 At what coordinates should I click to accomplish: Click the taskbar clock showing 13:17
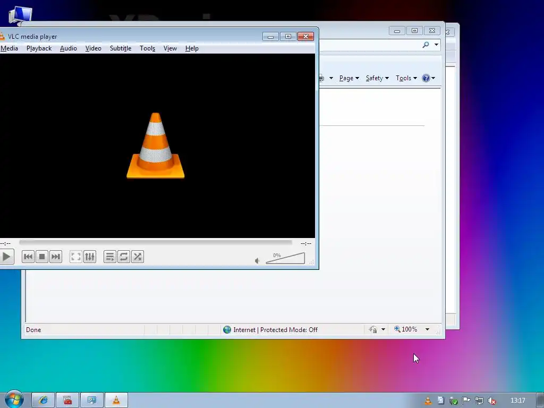point(517,401)
